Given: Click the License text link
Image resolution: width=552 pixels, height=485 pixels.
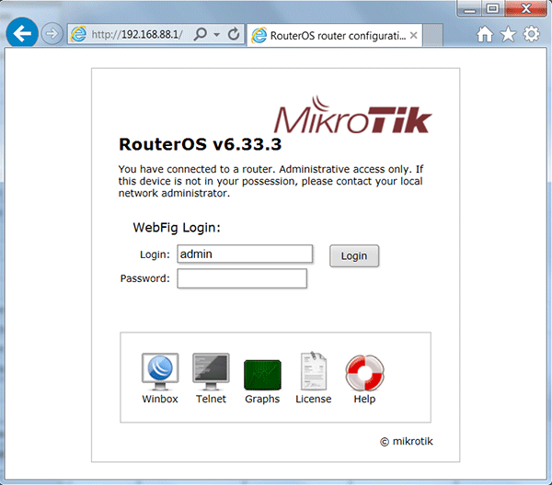Looking at the screenshot, I should coord(314,400).
